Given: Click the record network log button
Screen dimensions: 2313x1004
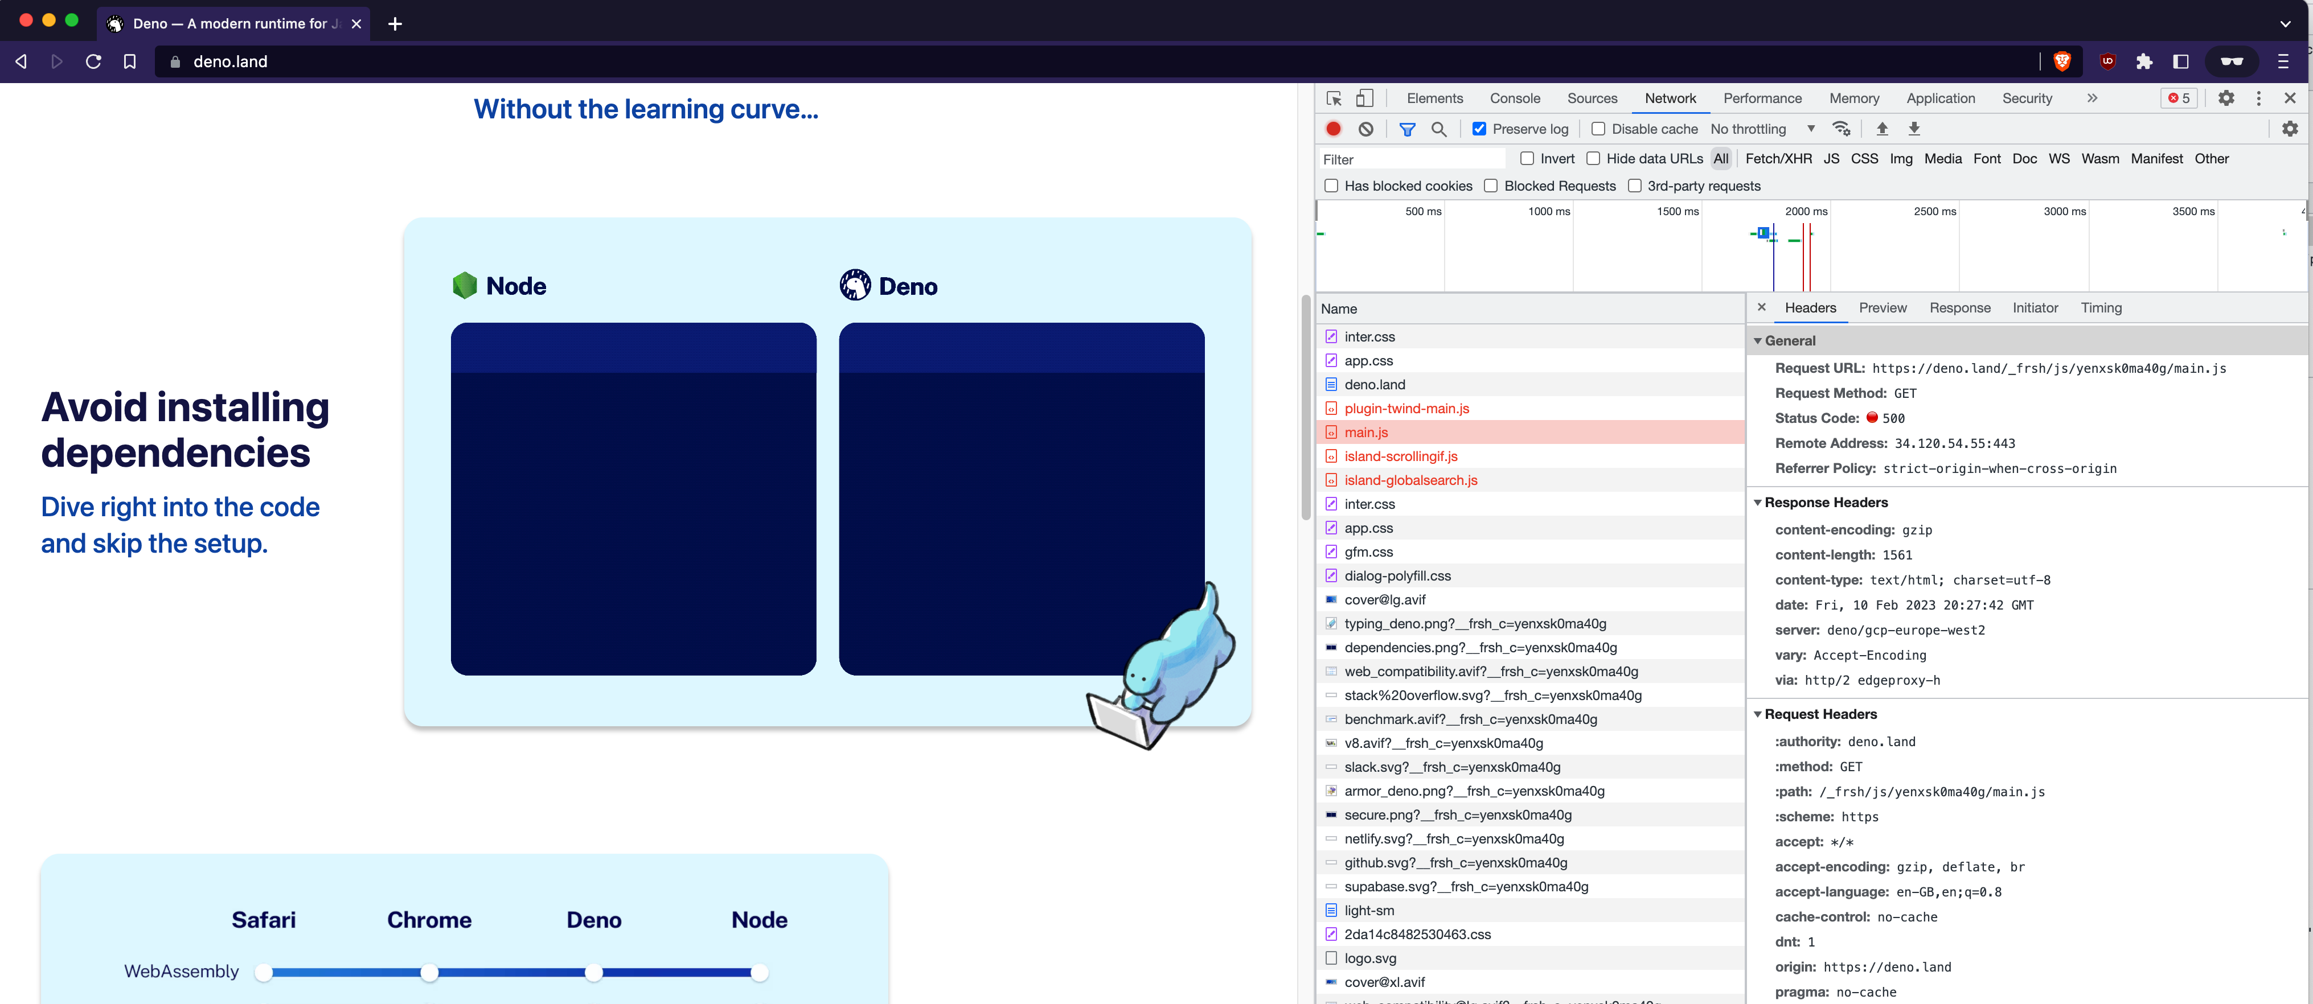Looking at the screenshot, I should coord(1334,128).
